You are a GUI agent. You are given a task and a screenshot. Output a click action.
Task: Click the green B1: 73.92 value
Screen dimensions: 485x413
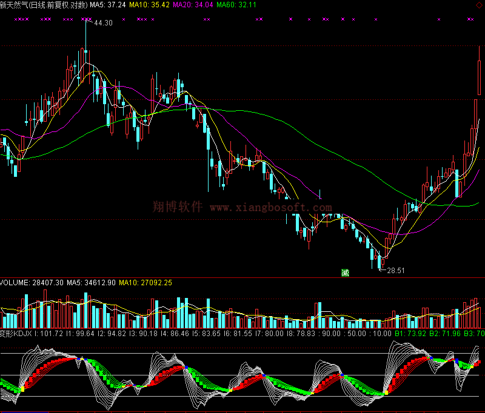(409, 333)
